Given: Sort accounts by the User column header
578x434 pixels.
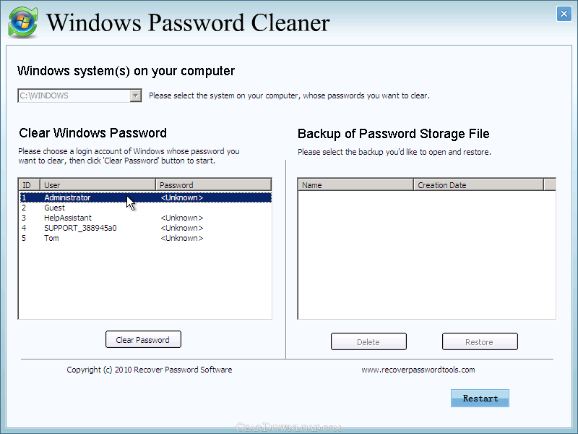Looking at the screenshot, I should (98, 185).
